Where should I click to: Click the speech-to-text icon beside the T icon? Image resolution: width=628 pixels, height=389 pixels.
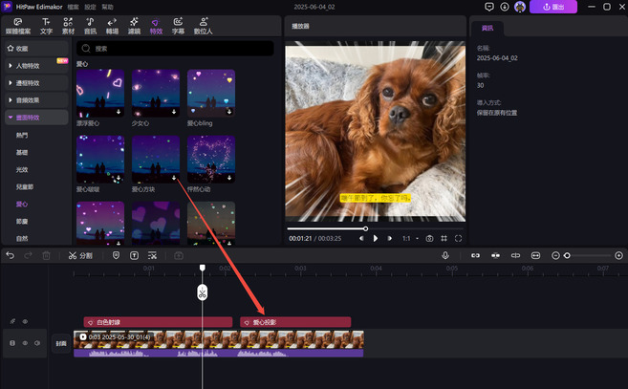pos(152,255)
